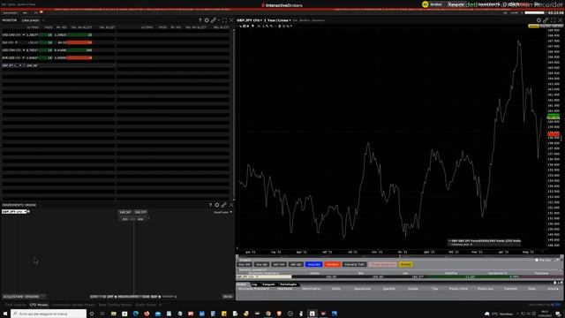Toggle the Pre-trade checkbox
565x318 pixels.
[x=538, y=260]
